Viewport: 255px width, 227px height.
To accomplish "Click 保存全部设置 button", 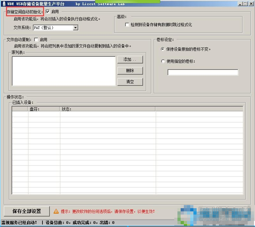I will (x=27, y=211).
